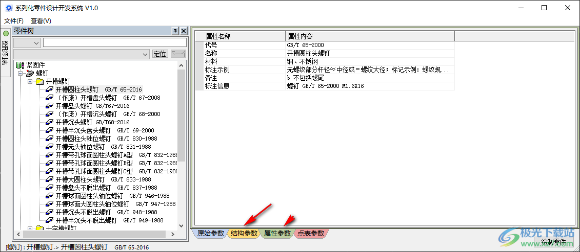The width and height of the screenshot is (580, 252).
Task: Pin the 零件树 panel with pushpin icon
Action: click(x=175, y=31)
